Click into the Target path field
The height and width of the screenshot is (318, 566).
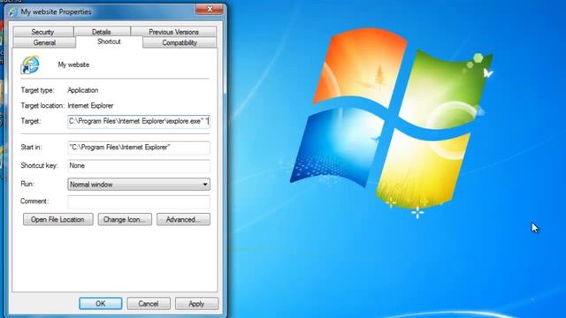pos(139,122)
